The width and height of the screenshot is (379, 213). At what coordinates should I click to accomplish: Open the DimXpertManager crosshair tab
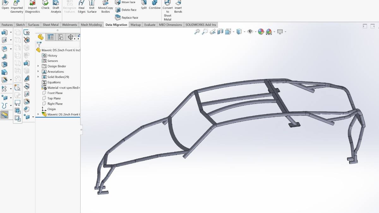(70, 37)
